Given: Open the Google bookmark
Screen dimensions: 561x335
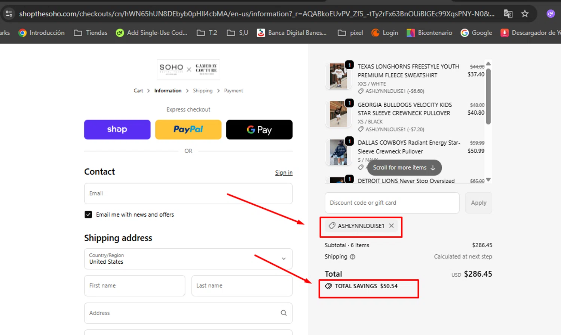Looking at the screenshot, I should 476,33.
